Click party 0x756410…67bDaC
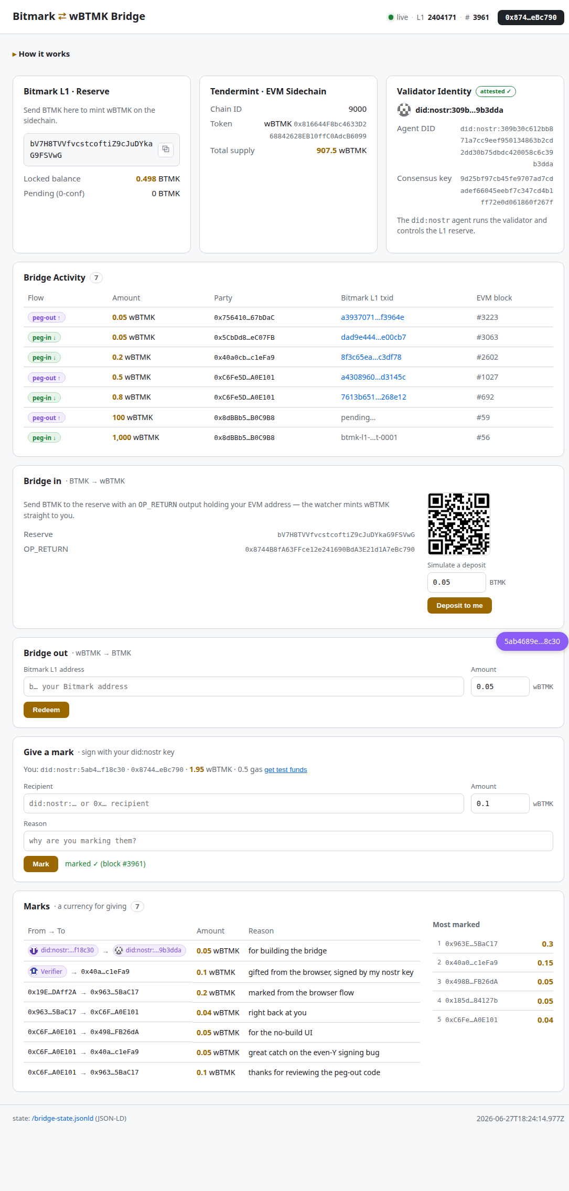This screenshot has width=569, height=1191. (244, 318)
